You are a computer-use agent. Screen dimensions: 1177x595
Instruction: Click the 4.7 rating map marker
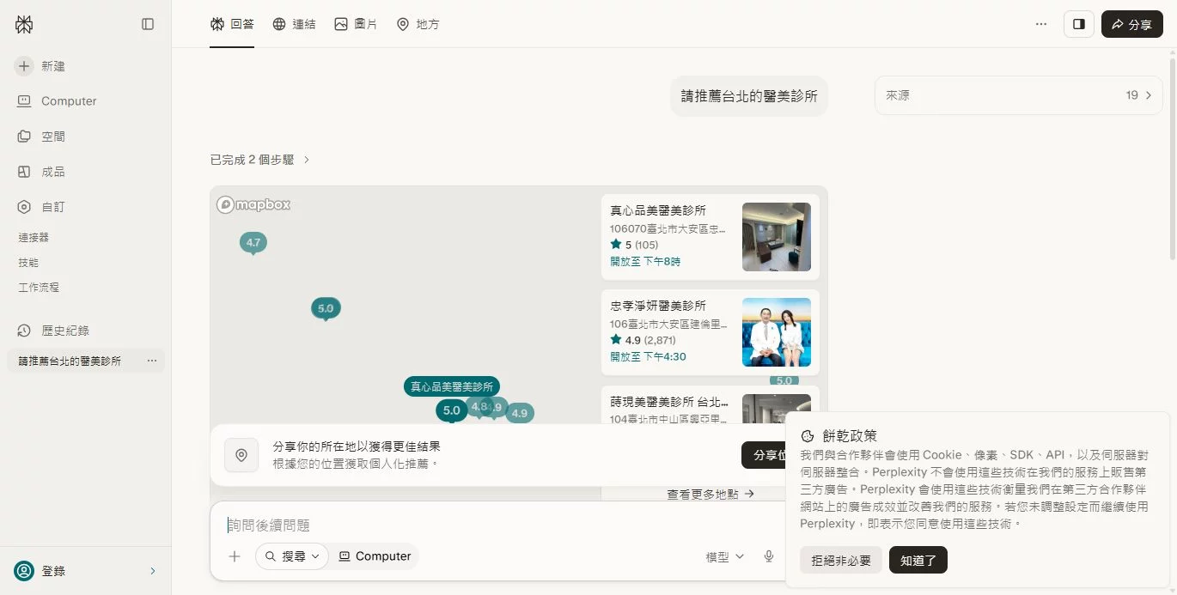(x=253, y=243)
